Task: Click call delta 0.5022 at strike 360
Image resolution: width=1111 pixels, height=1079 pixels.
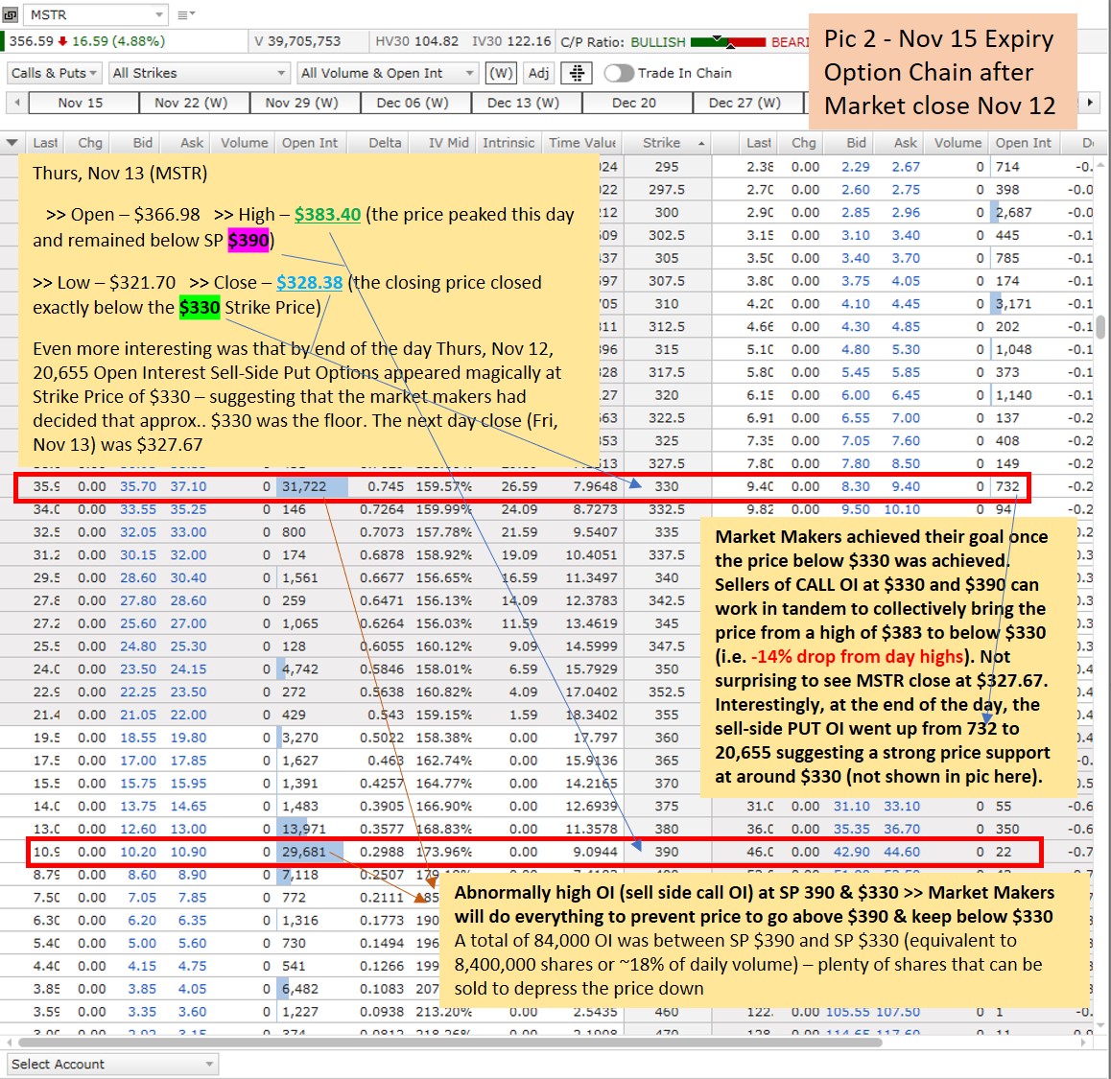Action: [x=381, y=738]
